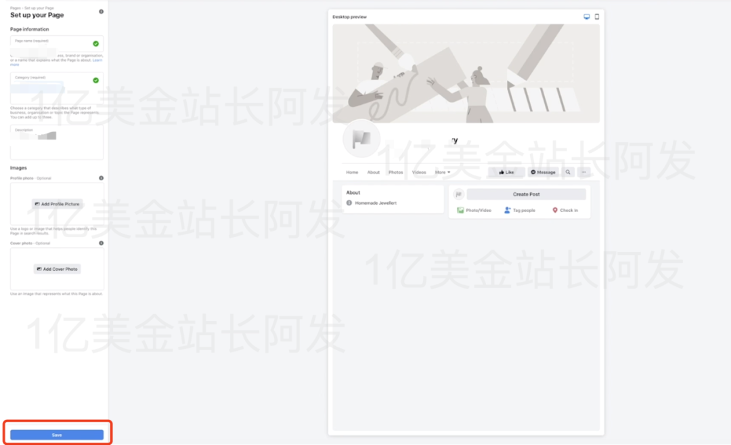The height and width of the screenshot is (445, 731).
Task: Switch to the Photos tab
Action: point(395,172)
